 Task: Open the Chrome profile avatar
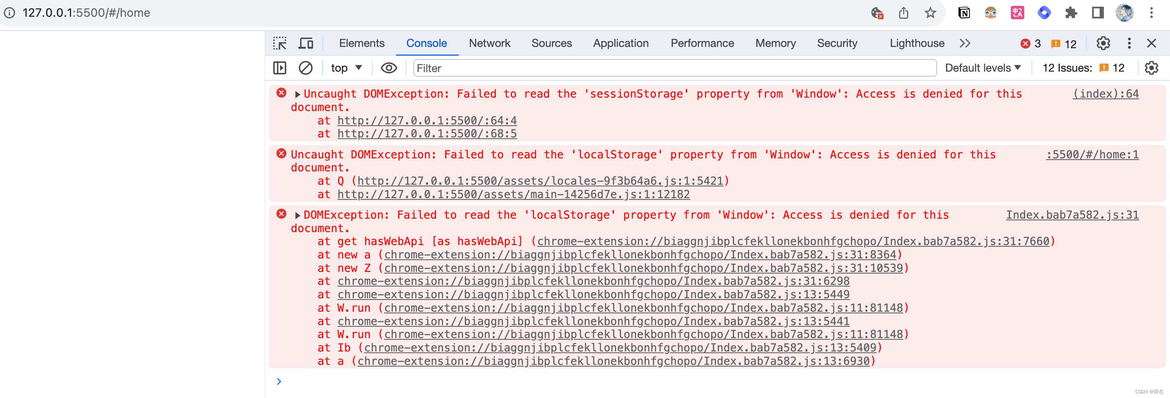pyautogui.click(x=1125, y=13)
